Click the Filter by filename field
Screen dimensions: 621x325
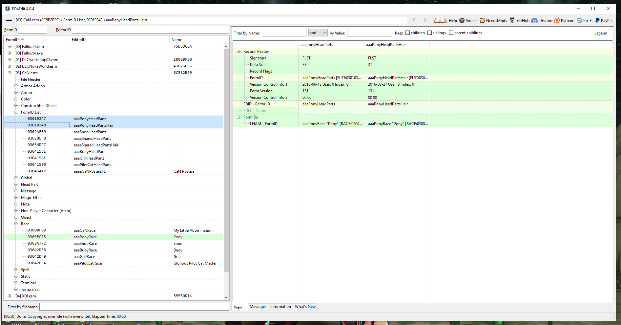pyautogui.click(x=134, y=307)
